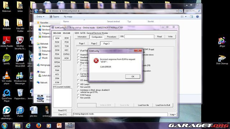Open Internet Explorer from the taskbar
The image size is (230, 129).
pos(28,126)
